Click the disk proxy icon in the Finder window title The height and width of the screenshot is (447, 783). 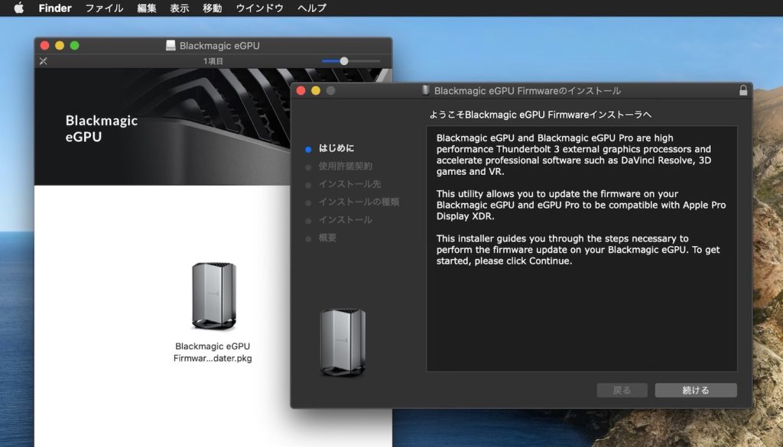point(170,45)
